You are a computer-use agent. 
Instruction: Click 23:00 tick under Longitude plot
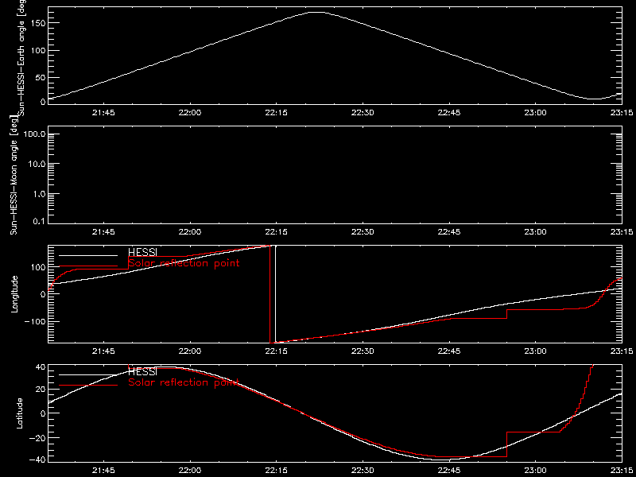point(535,351)
